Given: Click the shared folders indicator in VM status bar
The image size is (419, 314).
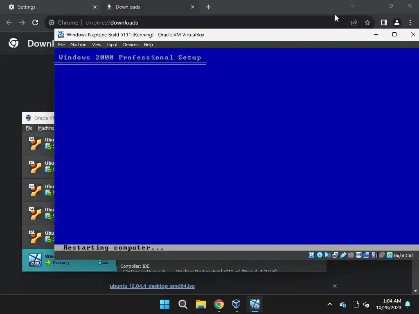Looking at the screenshot, I should pos(351,255).
